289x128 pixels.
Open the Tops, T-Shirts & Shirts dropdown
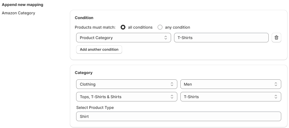[x=127, y=97]
